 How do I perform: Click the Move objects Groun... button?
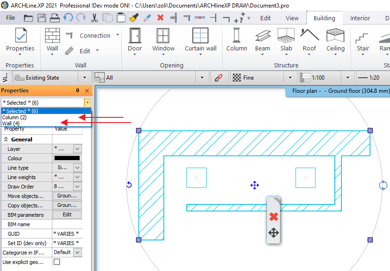point(67,196)
